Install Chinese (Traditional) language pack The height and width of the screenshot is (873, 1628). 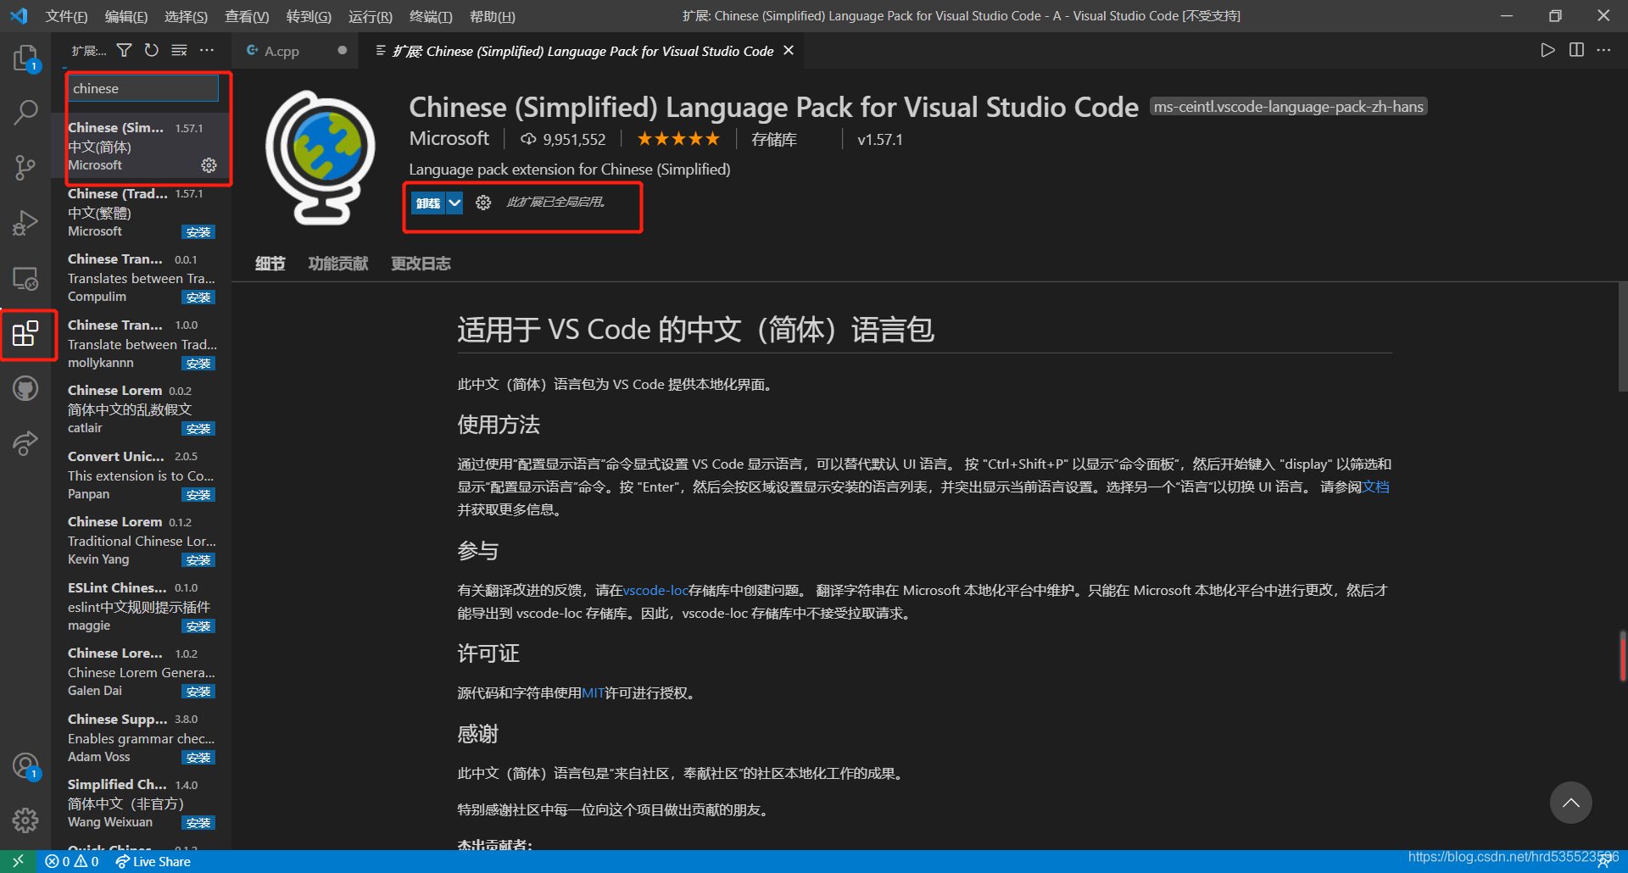(198, 232)
